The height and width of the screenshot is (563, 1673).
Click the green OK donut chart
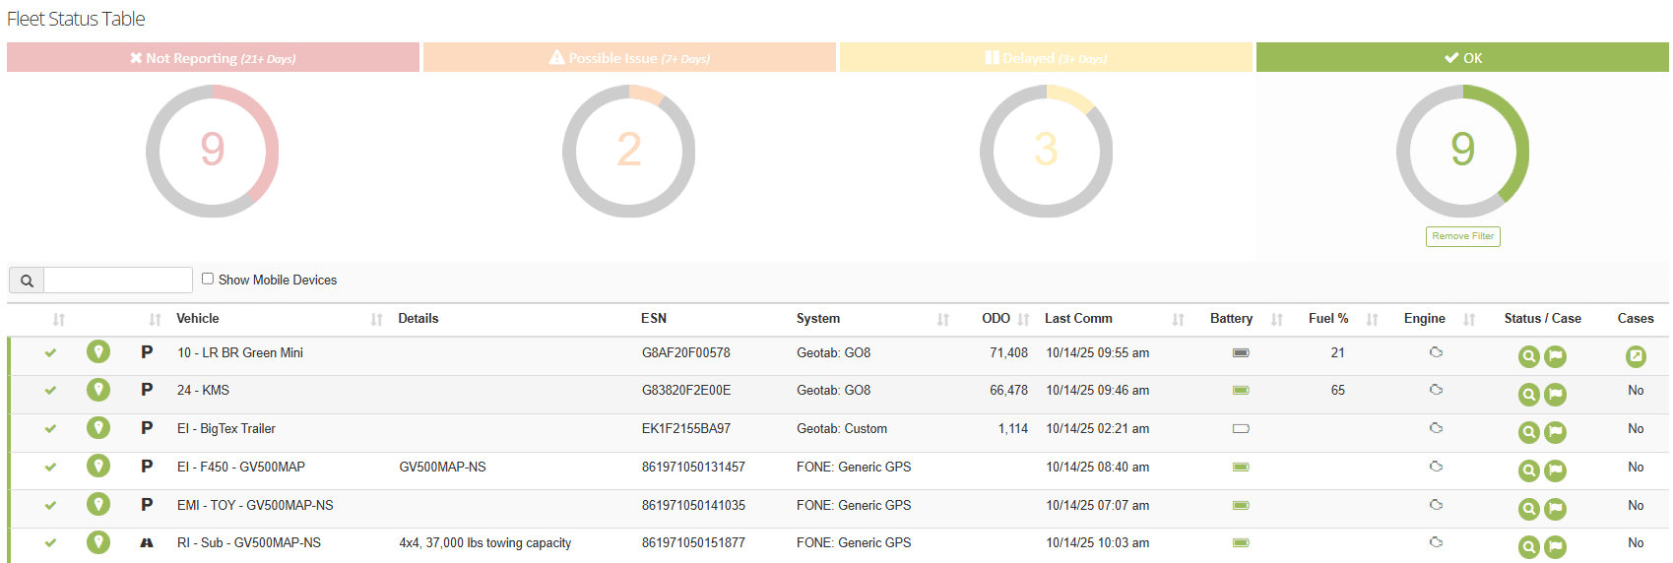pyautogui.click(x=1462, y=151)
